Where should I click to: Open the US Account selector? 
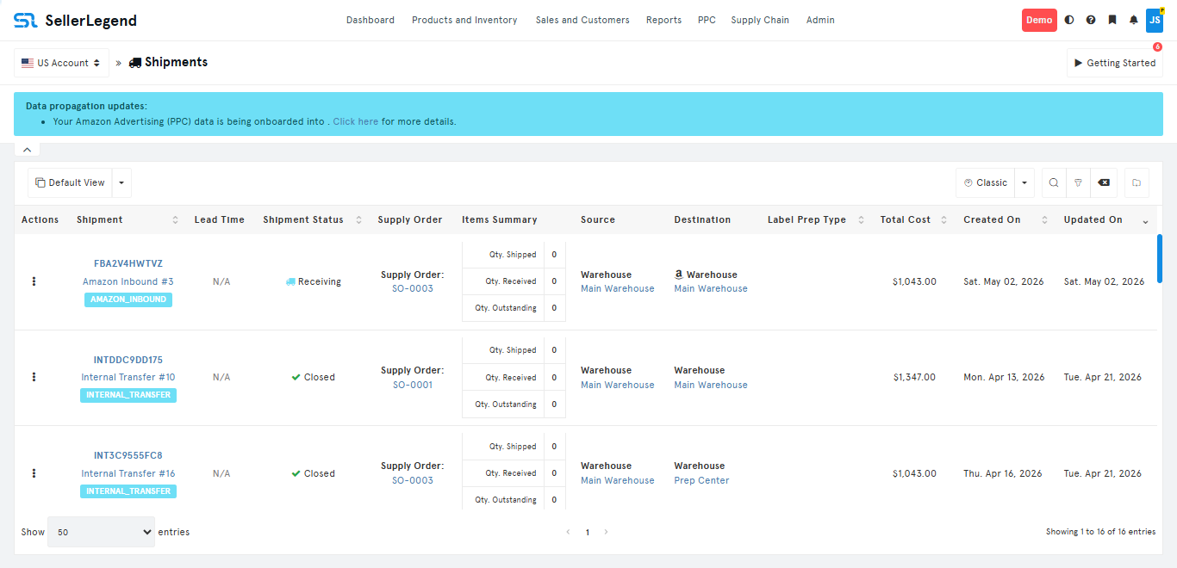(x=61, y=63)
